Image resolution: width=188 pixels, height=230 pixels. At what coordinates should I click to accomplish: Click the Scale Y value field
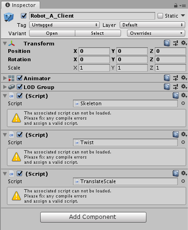[x=132, y=68]
